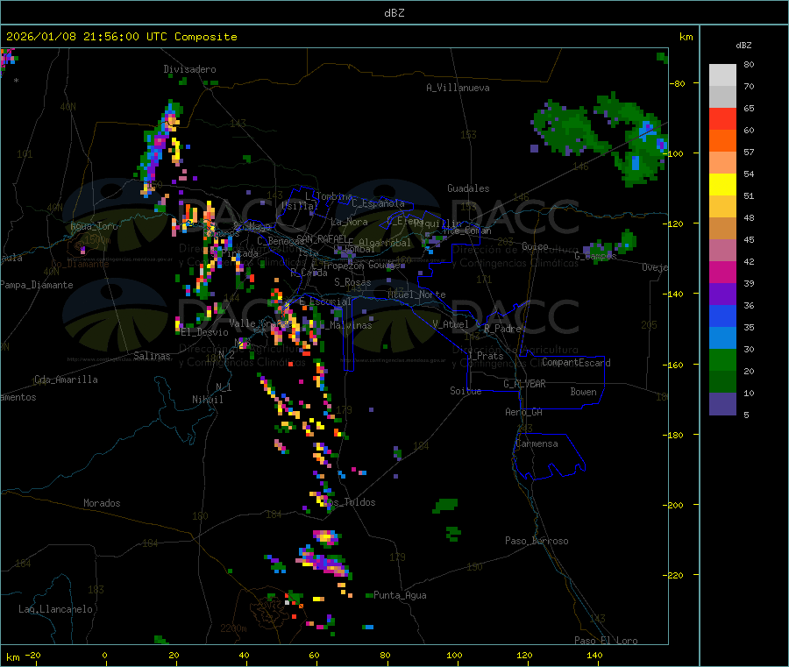Click the 'G_ALVEAR' label
Viewport: 789px width, 667px height.
point(524,384)
